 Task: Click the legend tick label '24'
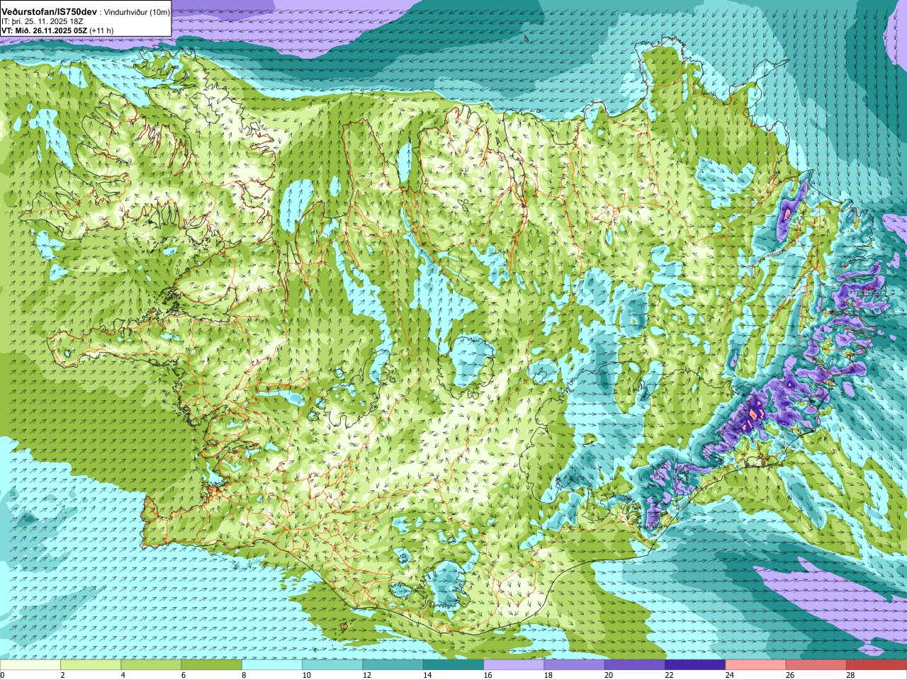[730, 675]
